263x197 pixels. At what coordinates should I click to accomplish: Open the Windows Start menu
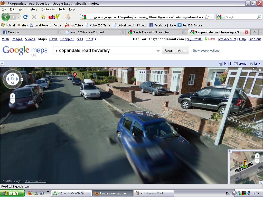coord(12,193)
